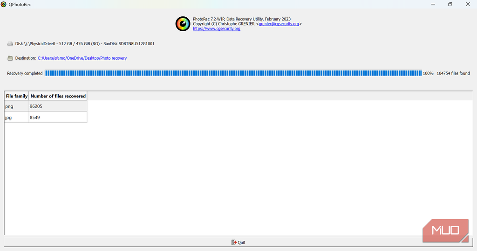
Task: Click the recovery completed progress bar
Action: point(233,73)
